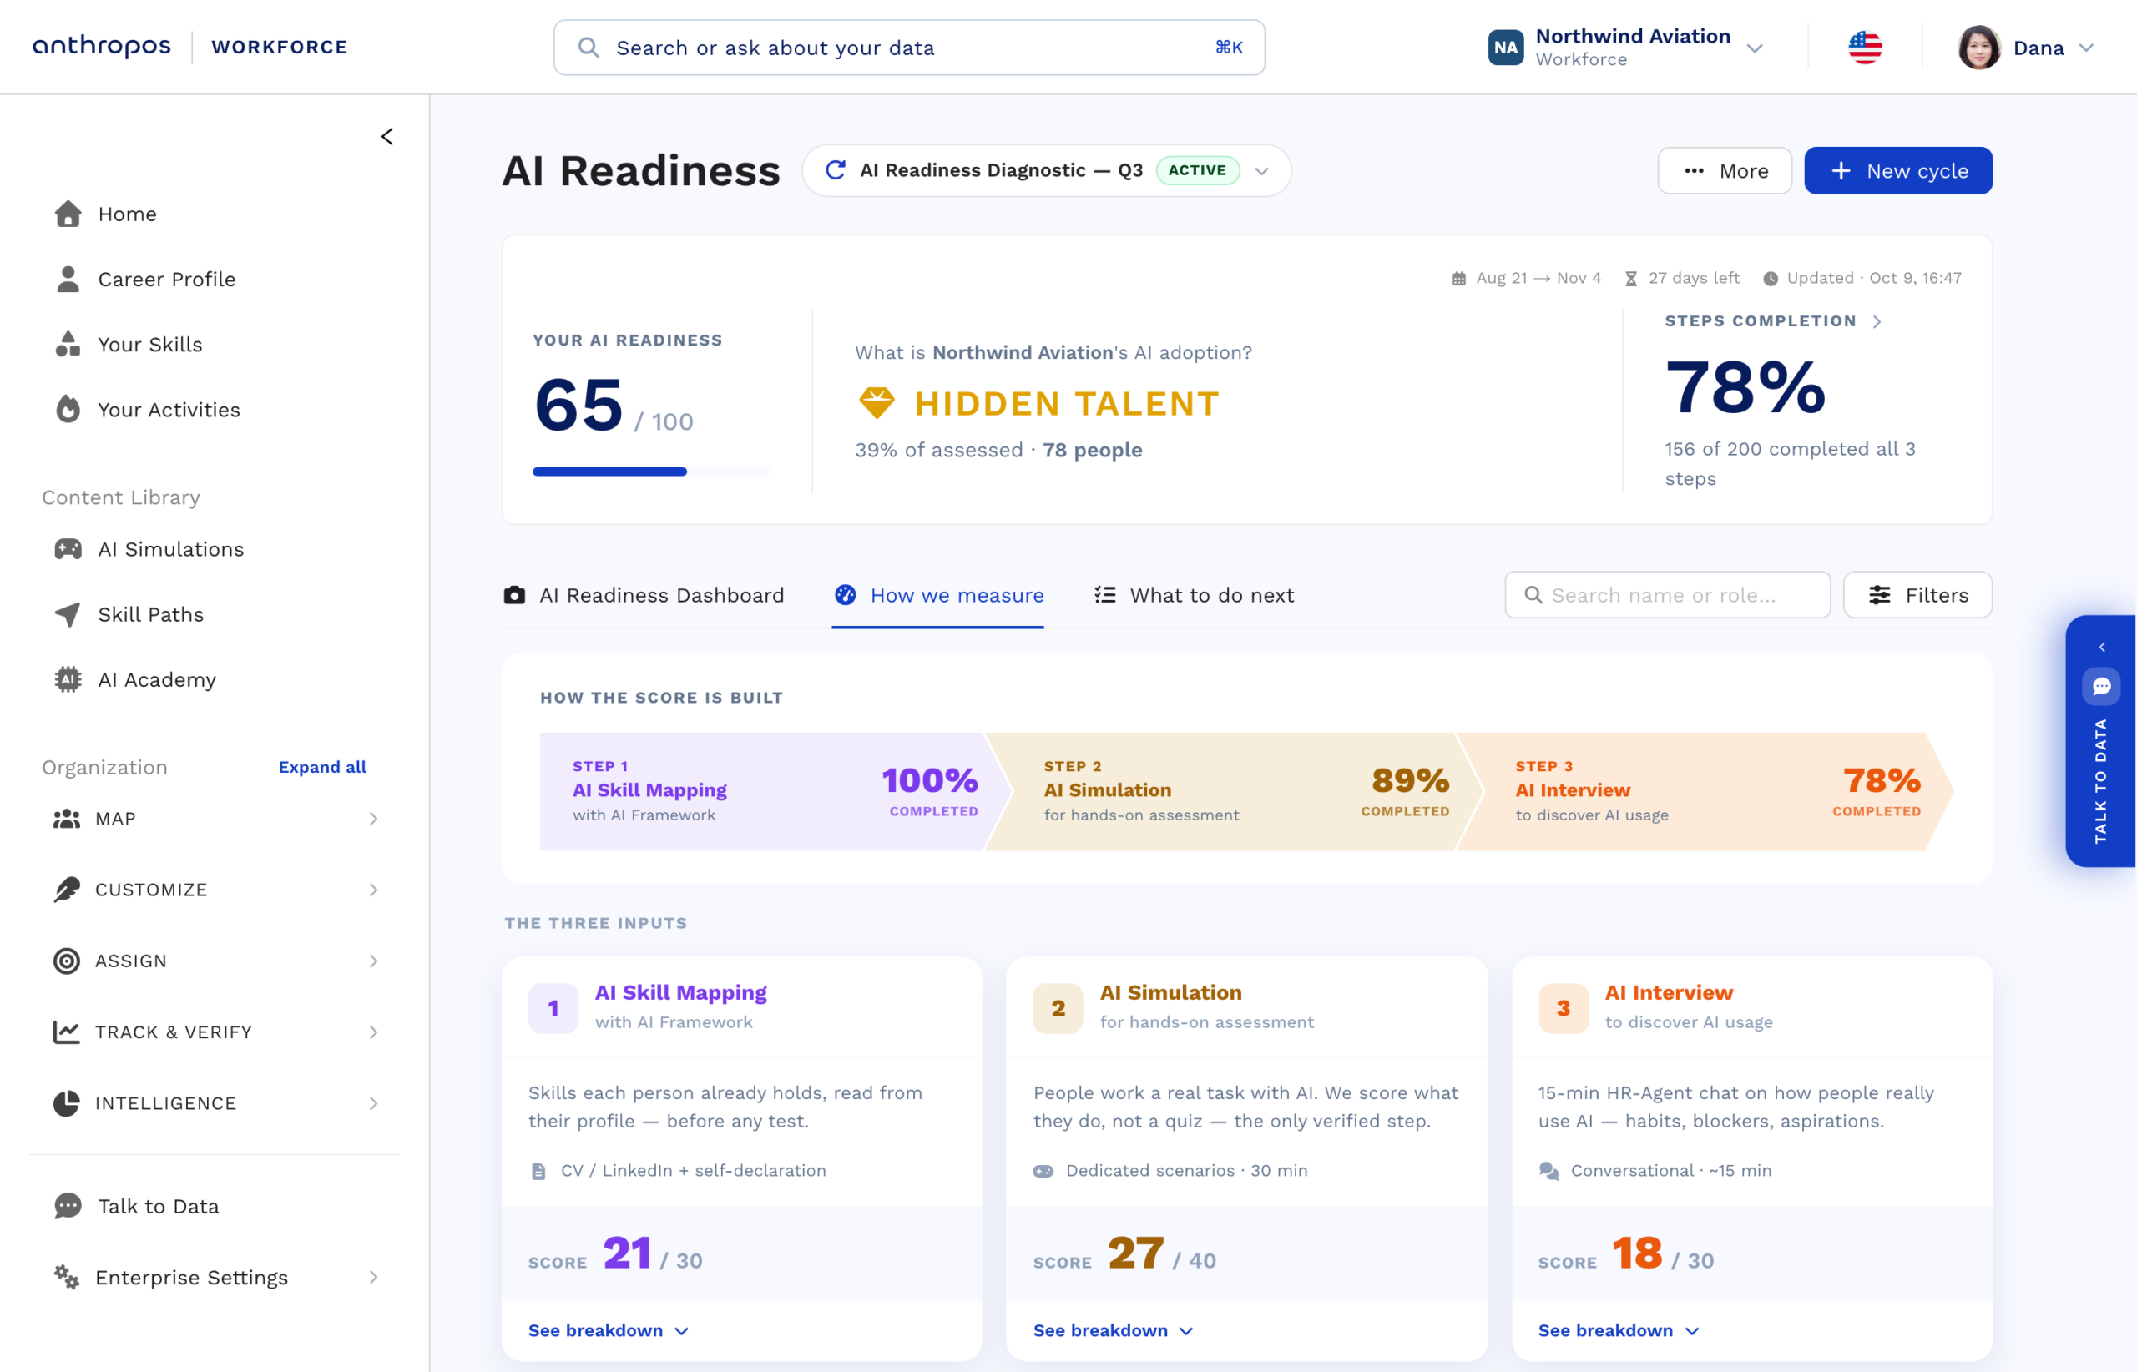The image size is (2137, 1372).
Task: Click the New cycle button
Action: (x=1898, y=170)
